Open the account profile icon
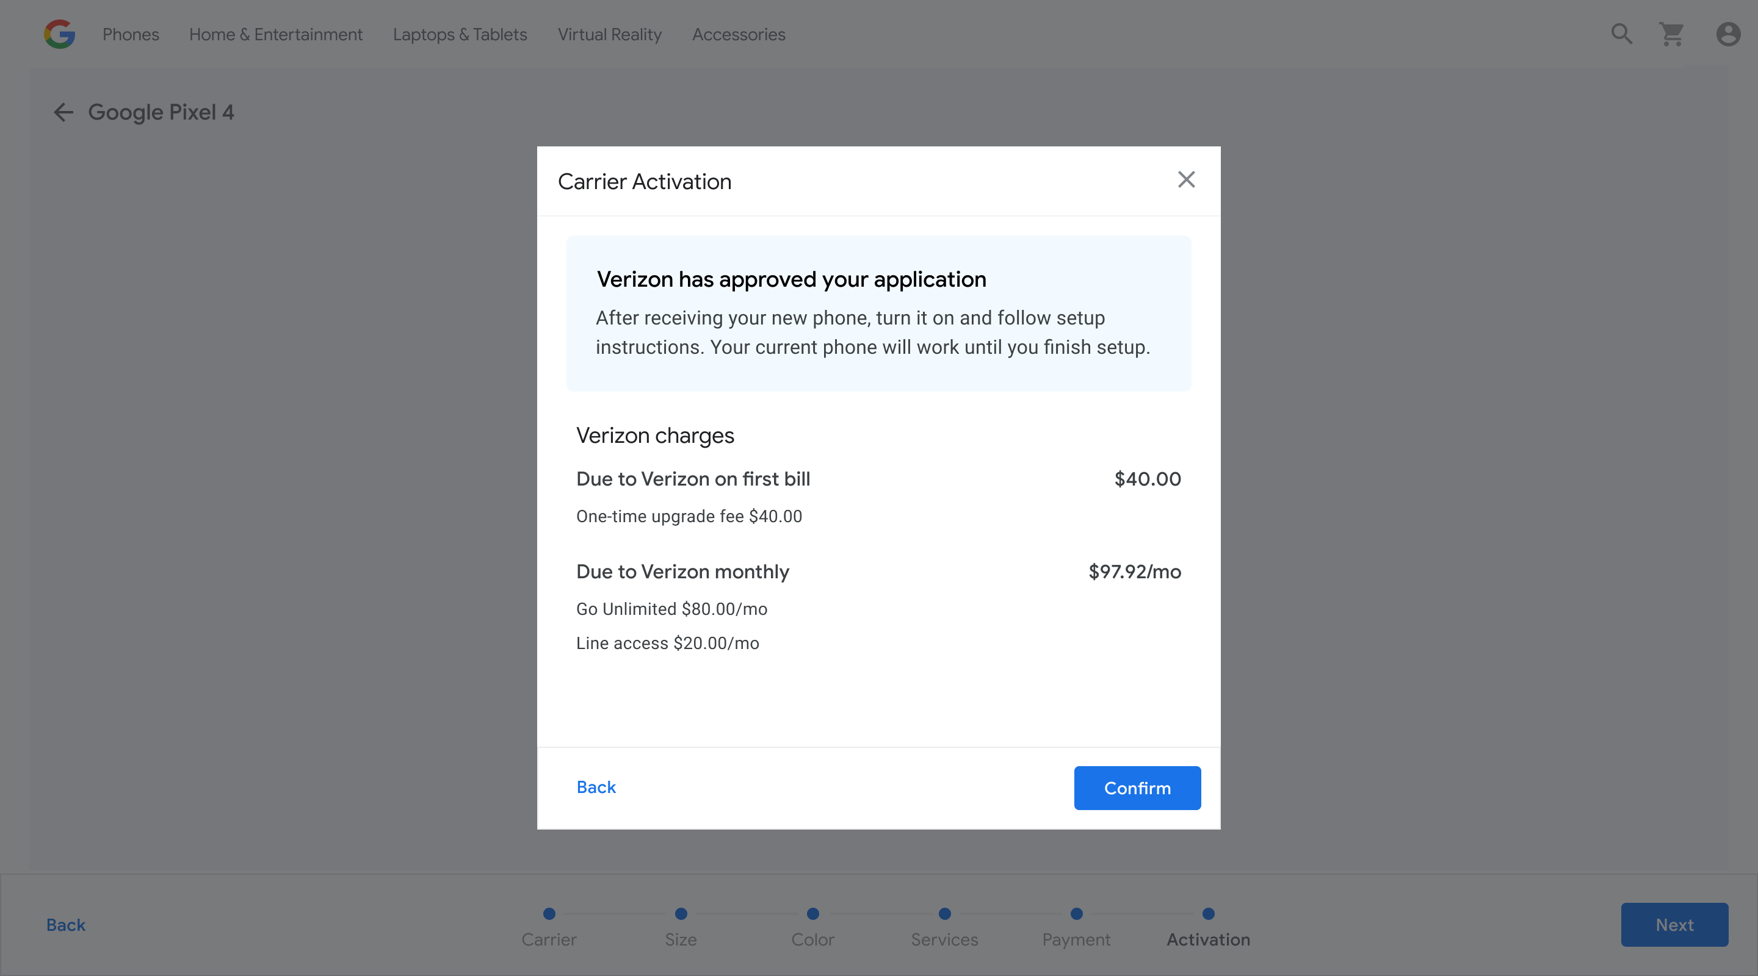 [1728, 34]
